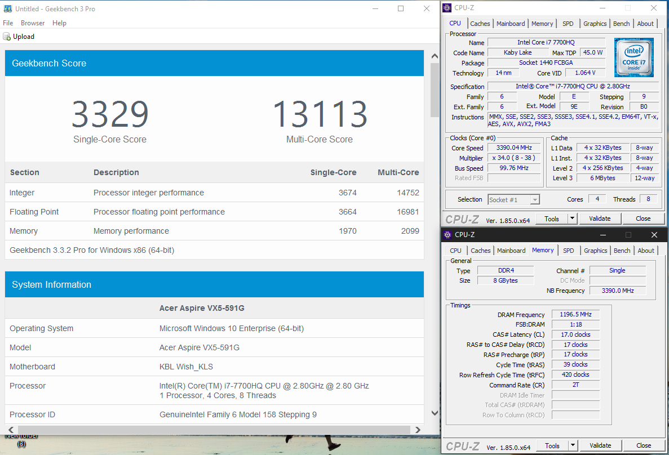The image size is (669, 455).
Task: Open Tools dropdown arrow in lower CPU-Z window
Action: tap(573, 445)
